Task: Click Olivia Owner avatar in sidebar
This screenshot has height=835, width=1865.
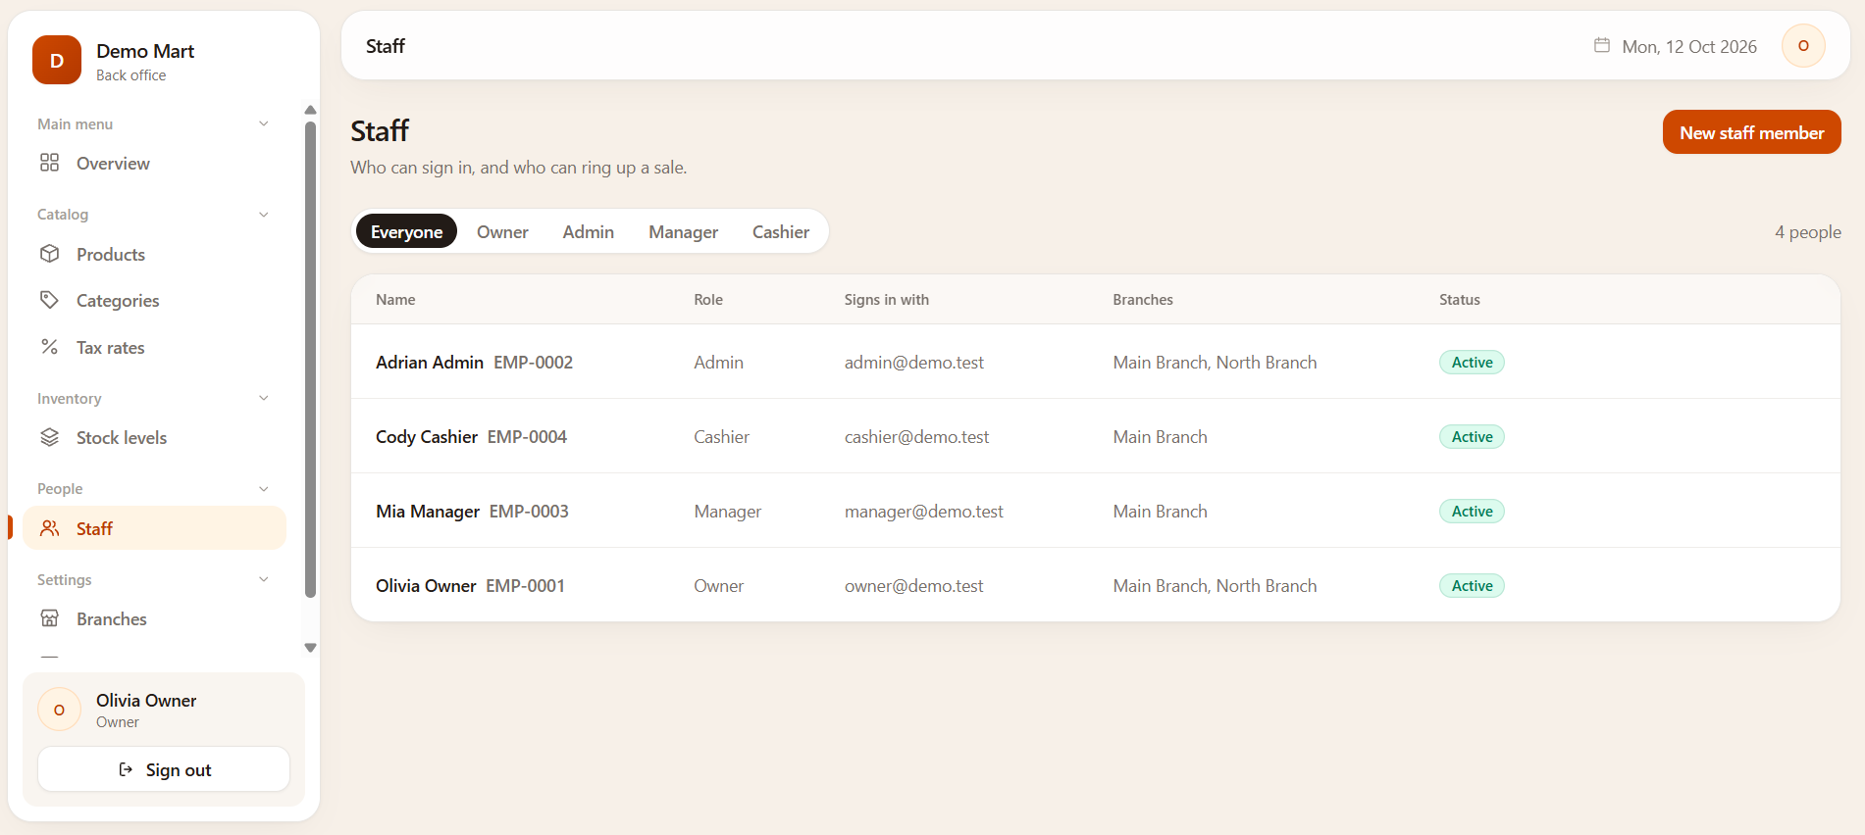Action: coord(60,710)
